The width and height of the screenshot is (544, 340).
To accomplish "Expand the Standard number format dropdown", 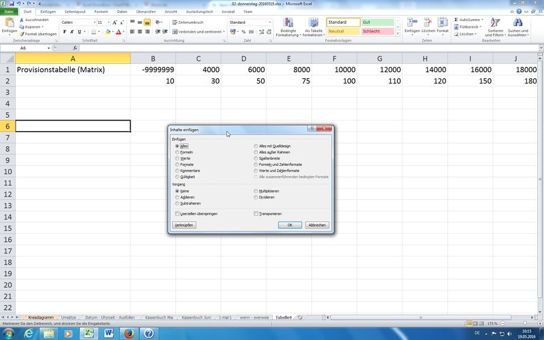I will click(269, 22).
